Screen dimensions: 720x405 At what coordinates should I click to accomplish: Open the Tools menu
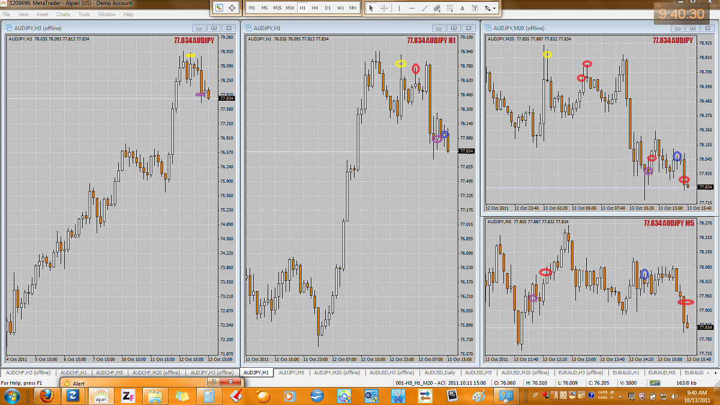coord(84,14)
